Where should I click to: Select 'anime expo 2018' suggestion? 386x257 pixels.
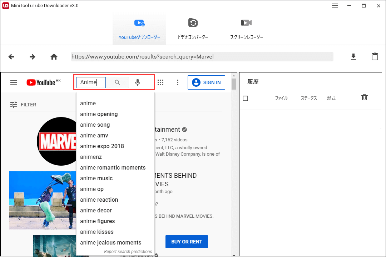tap(115, 146)
